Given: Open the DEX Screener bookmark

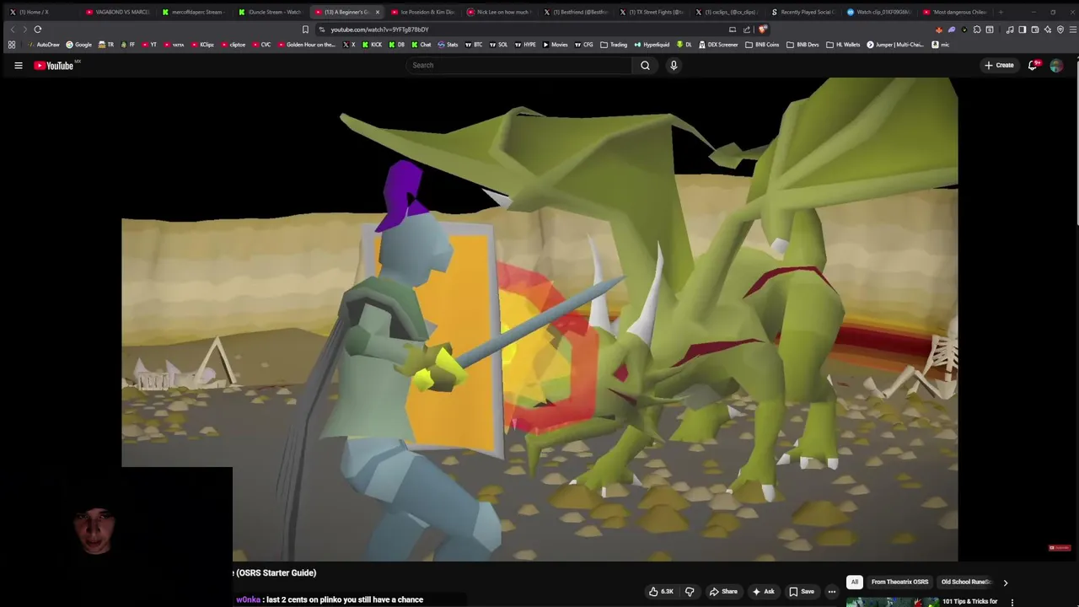Looking at the screenshot, I should [717, 45].
